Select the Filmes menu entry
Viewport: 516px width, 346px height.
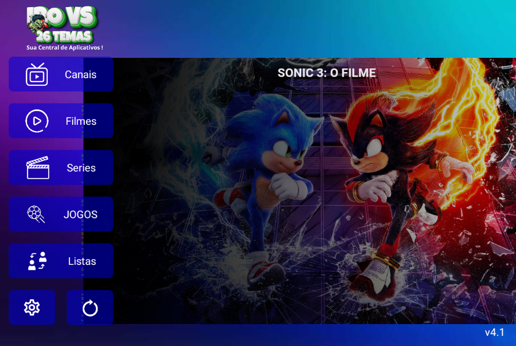point(61,121)
